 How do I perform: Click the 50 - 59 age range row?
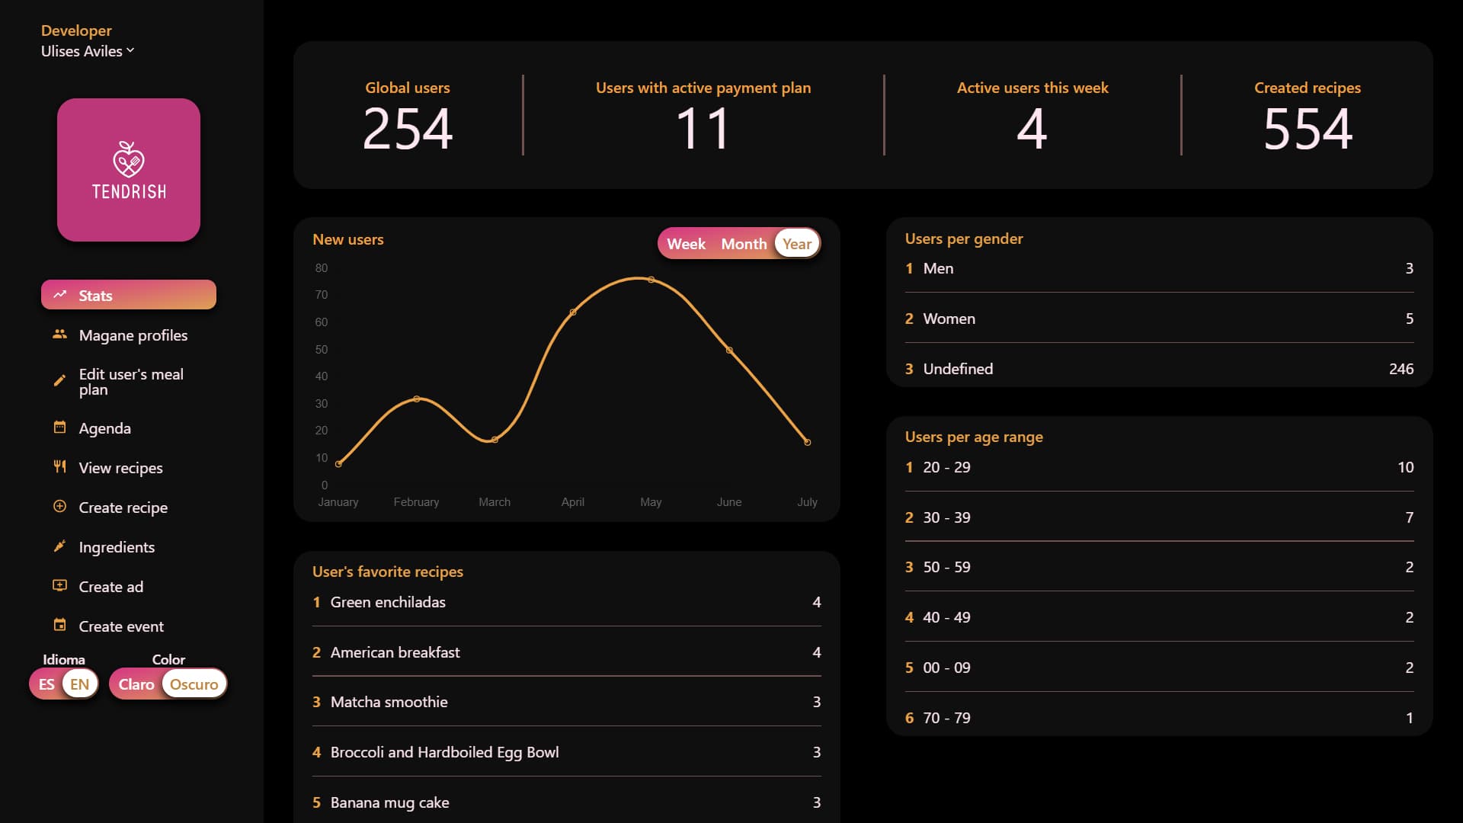1159,567
